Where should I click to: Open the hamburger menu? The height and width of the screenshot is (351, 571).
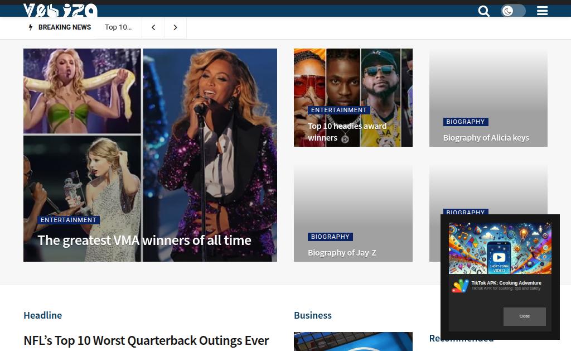(542, 11)
